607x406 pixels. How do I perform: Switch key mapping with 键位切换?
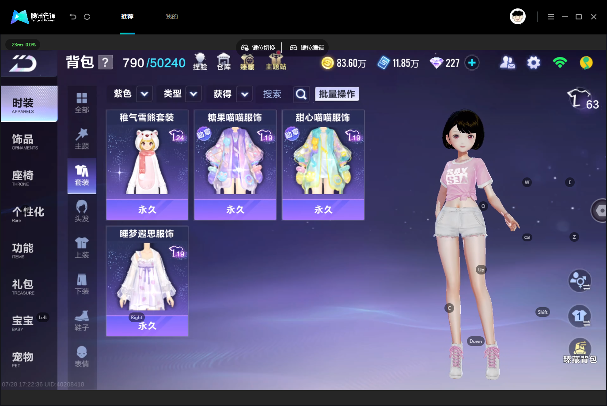pyautogui.click(x=258, y=48)
